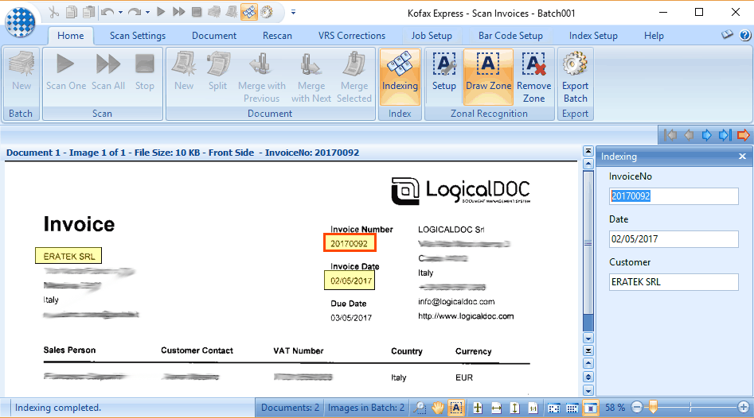This screenshot has width=754, height=418.
Task: Select the Pan hand tool in status bar
Action: (438, 408)
